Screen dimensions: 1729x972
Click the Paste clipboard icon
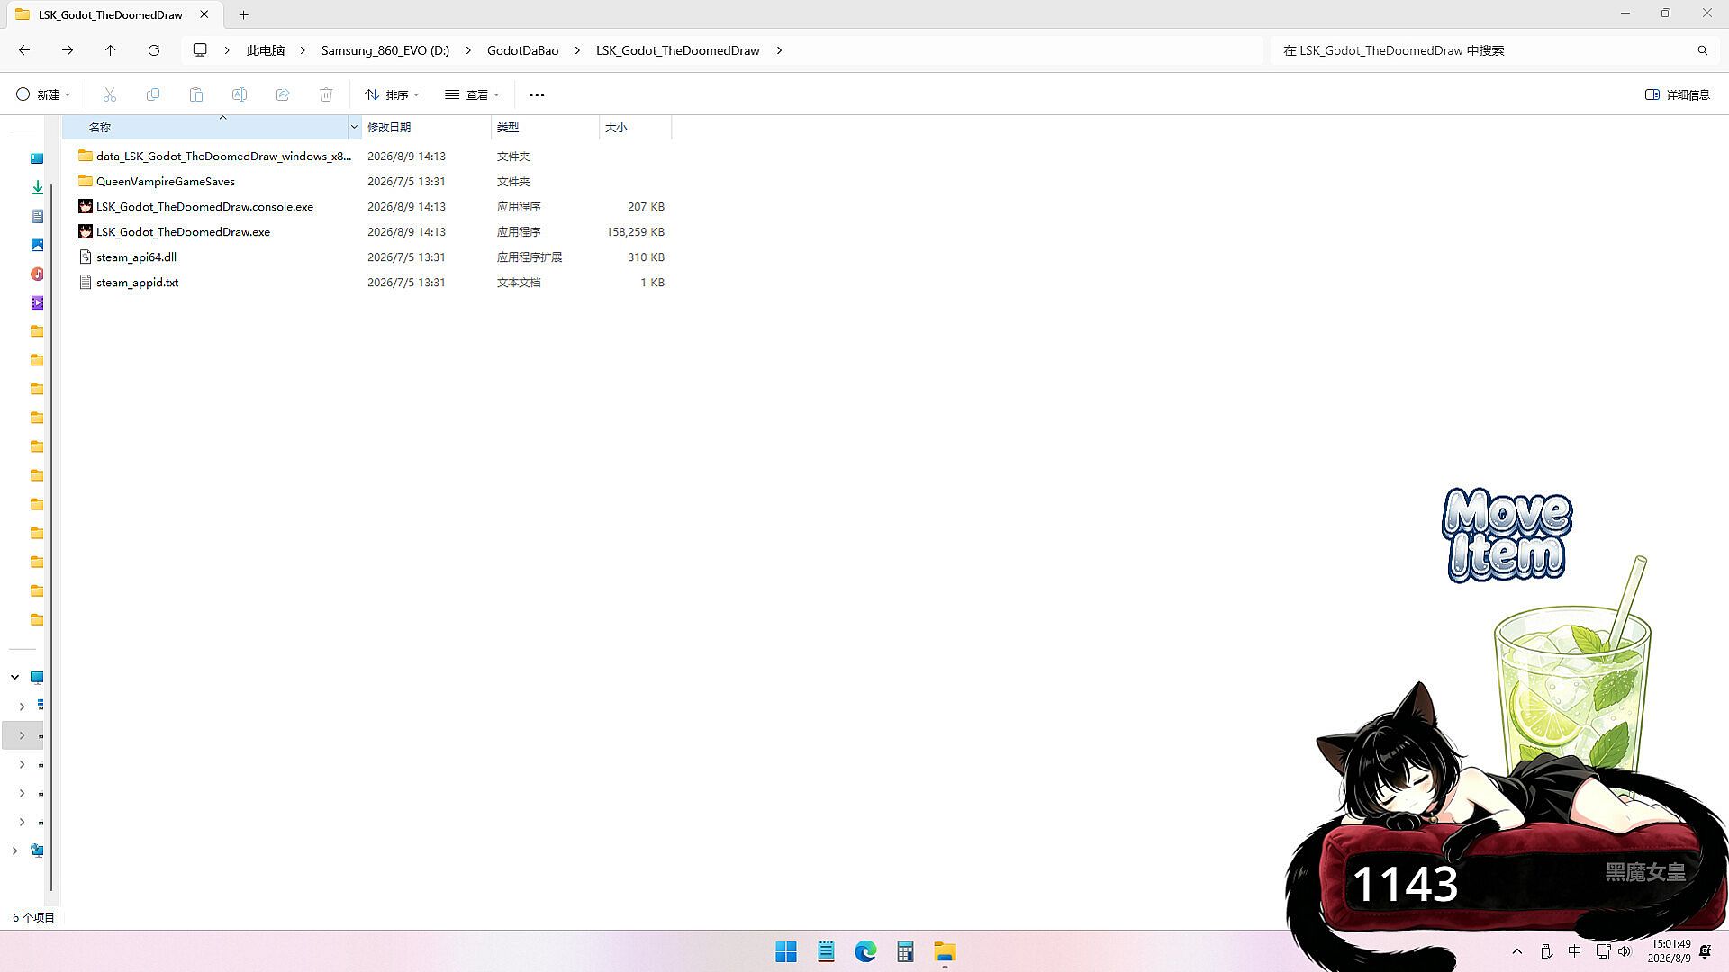click(196, 94)
